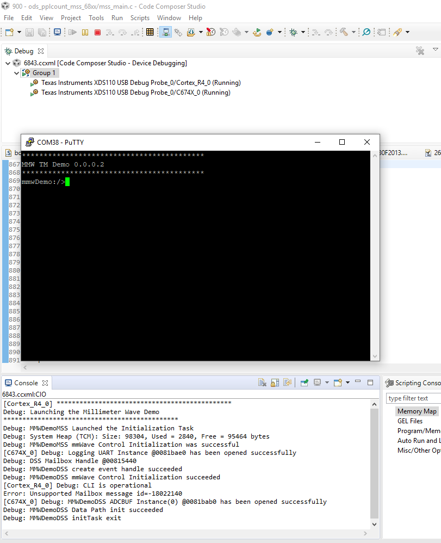
Task: Select the Cortex_R4_0 (Running) core
Action: coord(141,83)
